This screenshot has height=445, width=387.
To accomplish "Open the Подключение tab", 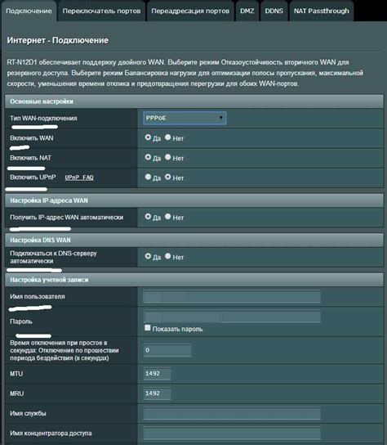I will coord(29,11).
